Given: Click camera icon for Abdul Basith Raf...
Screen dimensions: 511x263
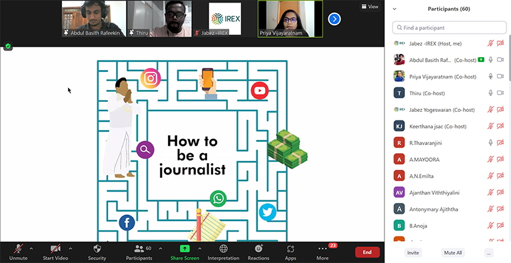Looking at the screenshot, I should click(500, 60).
